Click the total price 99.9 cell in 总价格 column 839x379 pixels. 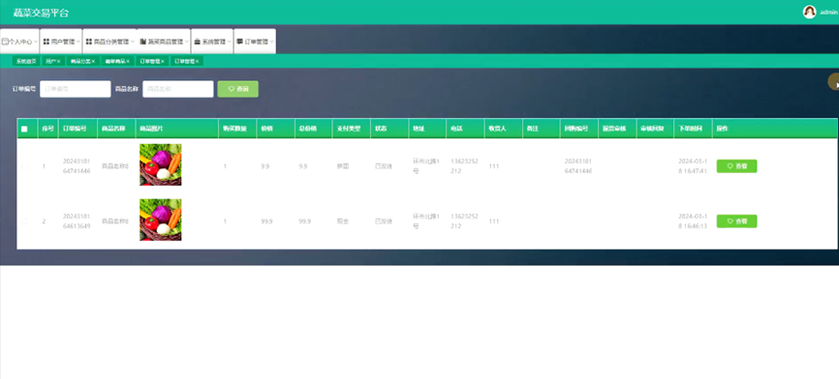tap(305, 221)
